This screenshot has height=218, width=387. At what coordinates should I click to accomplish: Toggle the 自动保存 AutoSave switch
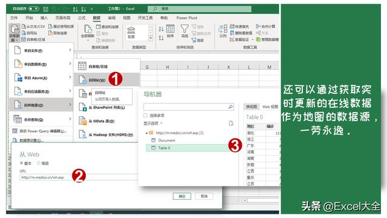pyautogui.click(x=34, y=8)
